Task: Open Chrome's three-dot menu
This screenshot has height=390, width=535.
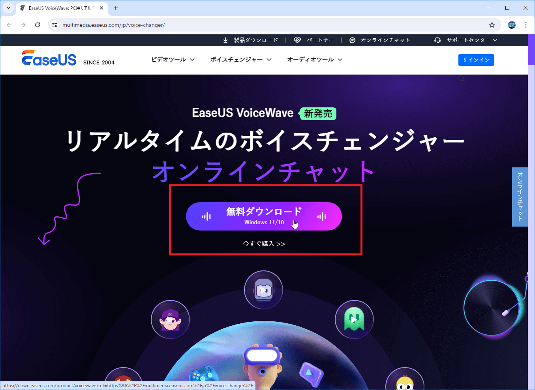Action: [526, 25]
